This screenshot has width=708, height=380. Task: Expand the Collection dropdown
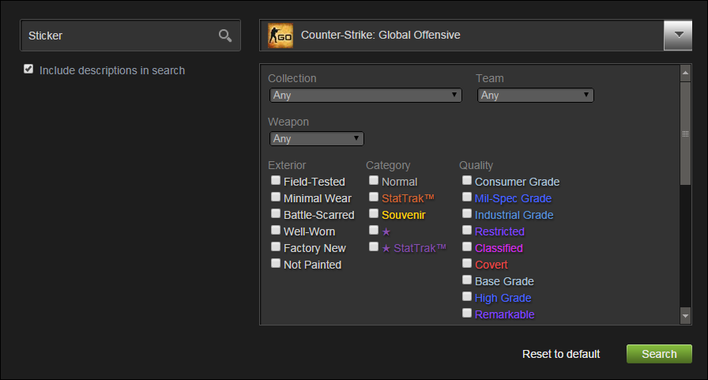coord(366,96)
